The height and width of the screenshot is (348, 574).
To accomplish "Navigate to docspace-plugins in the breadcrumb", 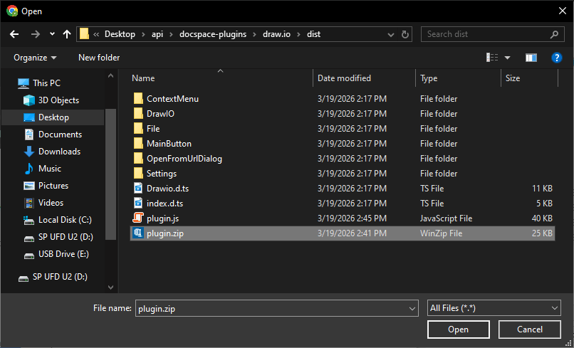I will pos(213,34).
